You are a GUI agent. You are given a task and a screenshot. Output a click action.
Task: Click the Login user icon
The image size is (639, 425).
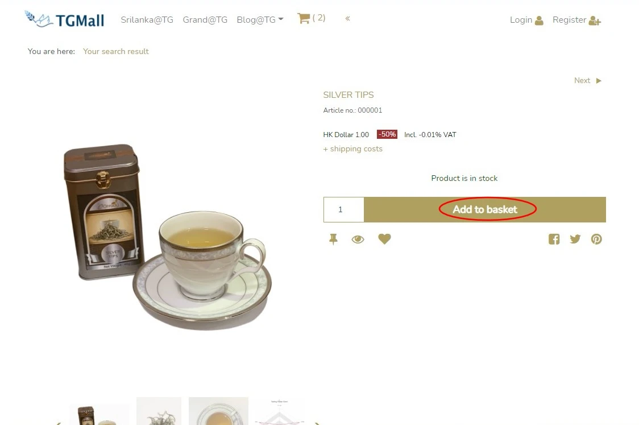coord(539,20)
